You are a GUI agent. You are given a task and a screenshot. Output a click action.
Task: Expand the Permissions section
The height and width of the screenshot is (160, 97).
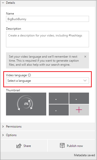click(x=48, y=127)
